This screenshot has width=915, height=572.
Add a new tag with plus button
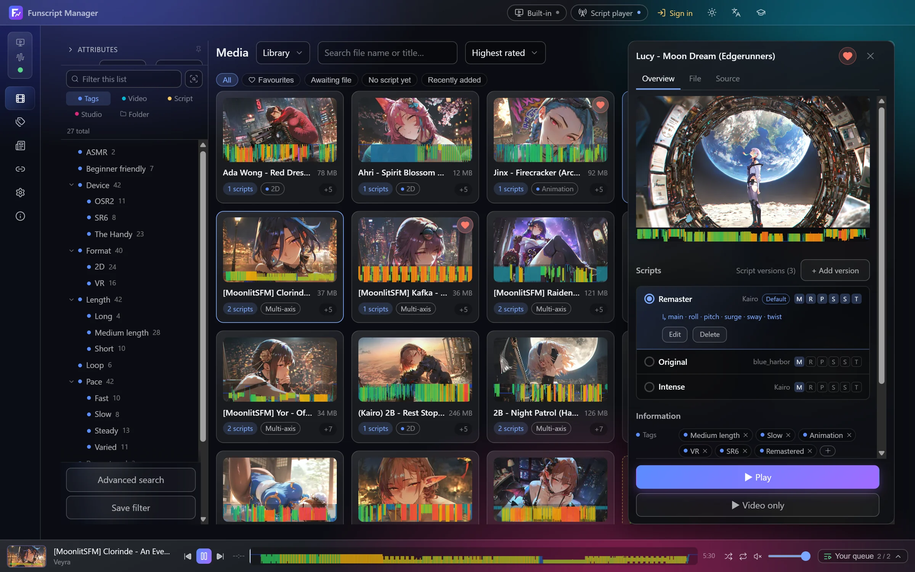828,451
